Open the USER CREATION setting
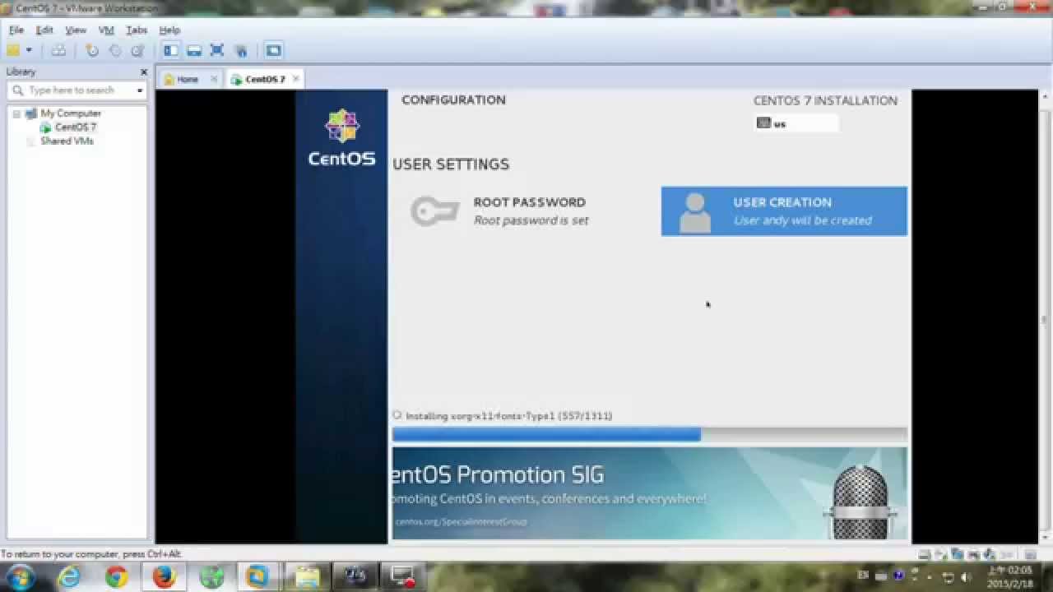Image resolution: width=1053 pixels, height=592 pixels. tap(784, 211)
